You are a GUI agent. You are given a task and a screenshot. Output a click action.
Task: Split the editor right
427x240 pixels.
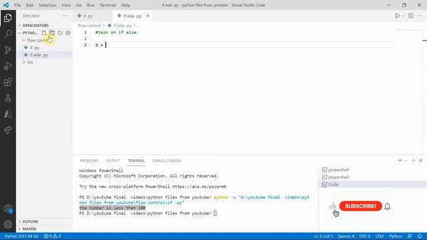click(411, 16)
